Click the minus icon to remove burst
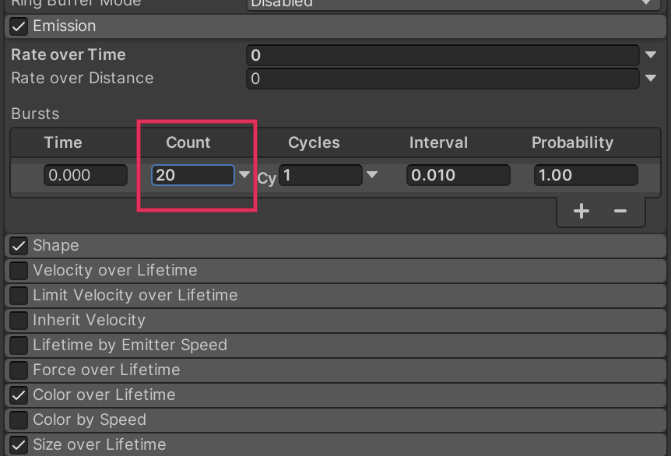 click(x=620, y=211)
